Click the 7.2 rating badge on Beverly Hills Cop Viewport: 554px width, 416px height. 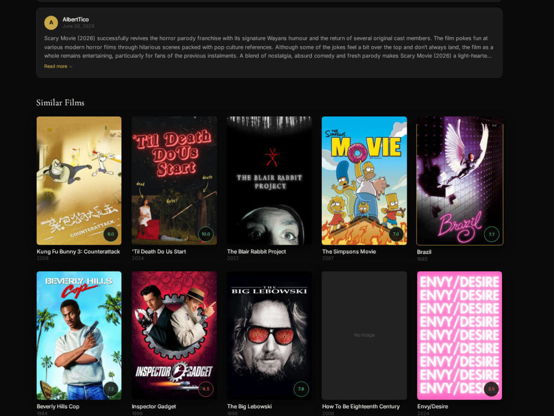(111, 389)
